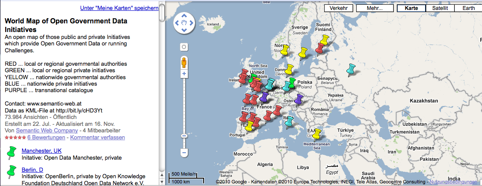Click the yellow pin over Greece
Screen dimensions: 482x186
[316, 134]
